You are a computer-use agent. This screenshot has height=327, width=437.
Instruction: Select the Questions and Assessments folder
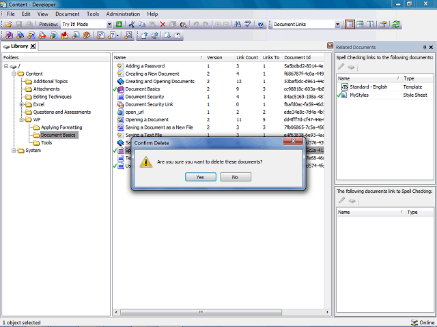(x=62, y=112)
